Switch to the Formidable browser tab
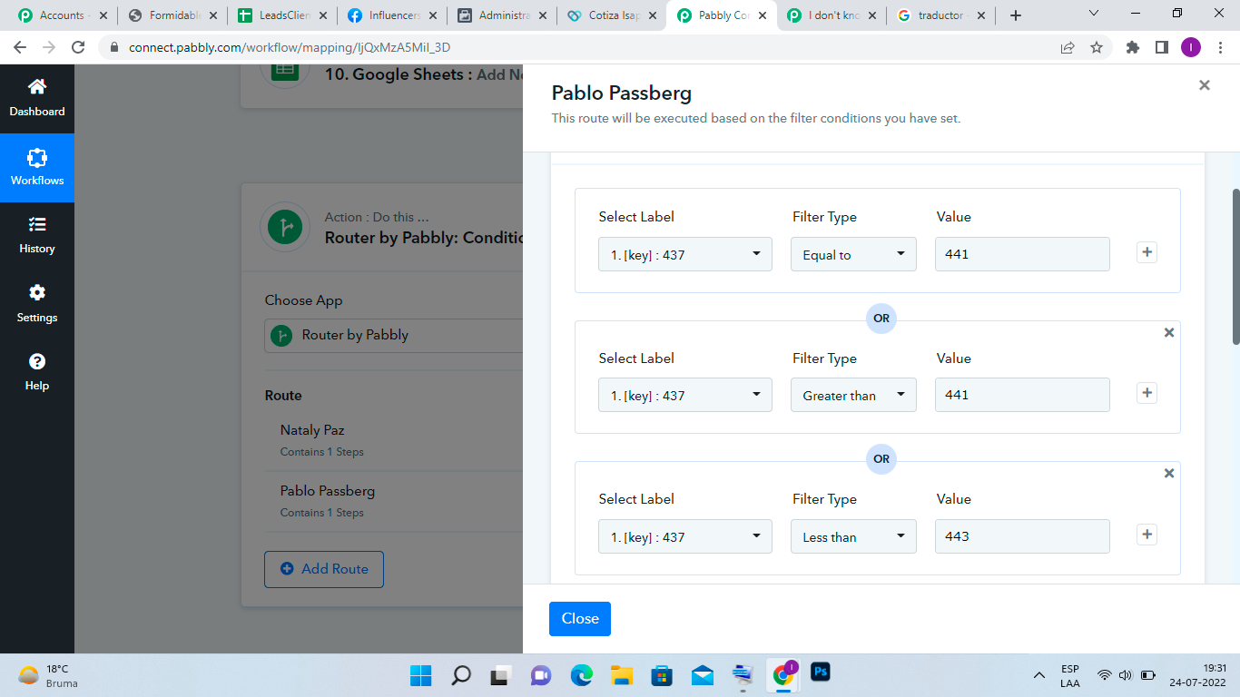Image resolution: width=1240 pixels, height=697 pixels. [x=172, y=15]
